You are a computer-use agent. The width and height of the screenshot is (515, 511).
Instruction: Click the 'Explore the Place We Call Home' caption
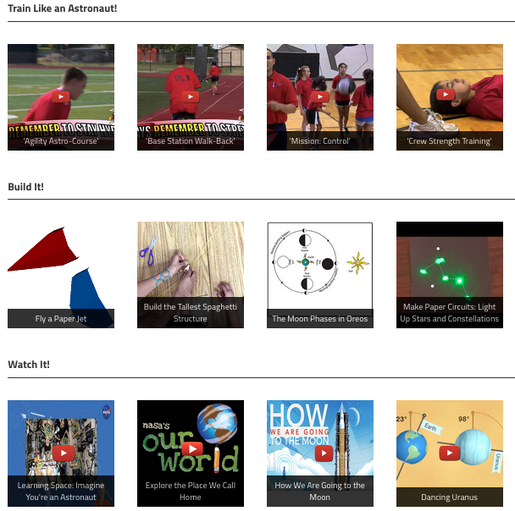pos(191,491)
